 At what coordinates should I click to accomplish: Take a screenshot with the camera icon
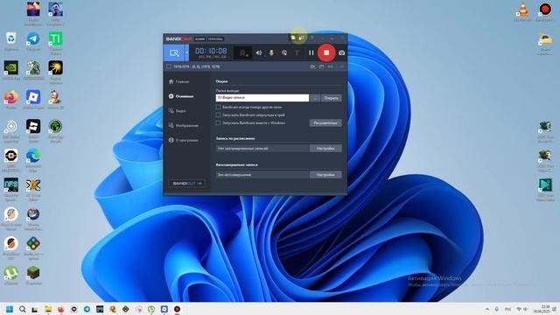[342, 52]
